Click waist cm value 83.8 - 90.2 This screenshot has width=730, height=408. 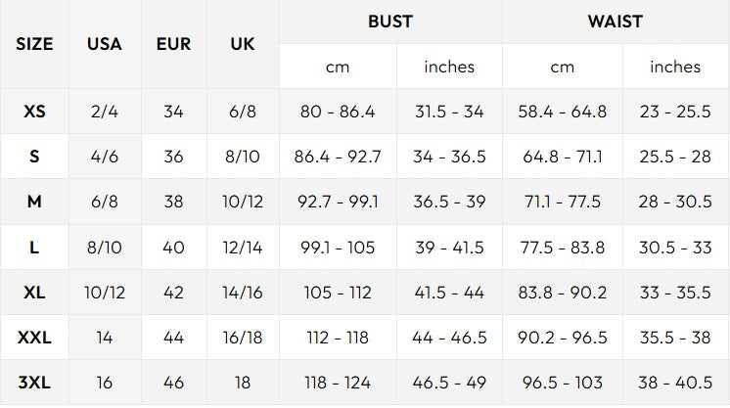(563, 293)
